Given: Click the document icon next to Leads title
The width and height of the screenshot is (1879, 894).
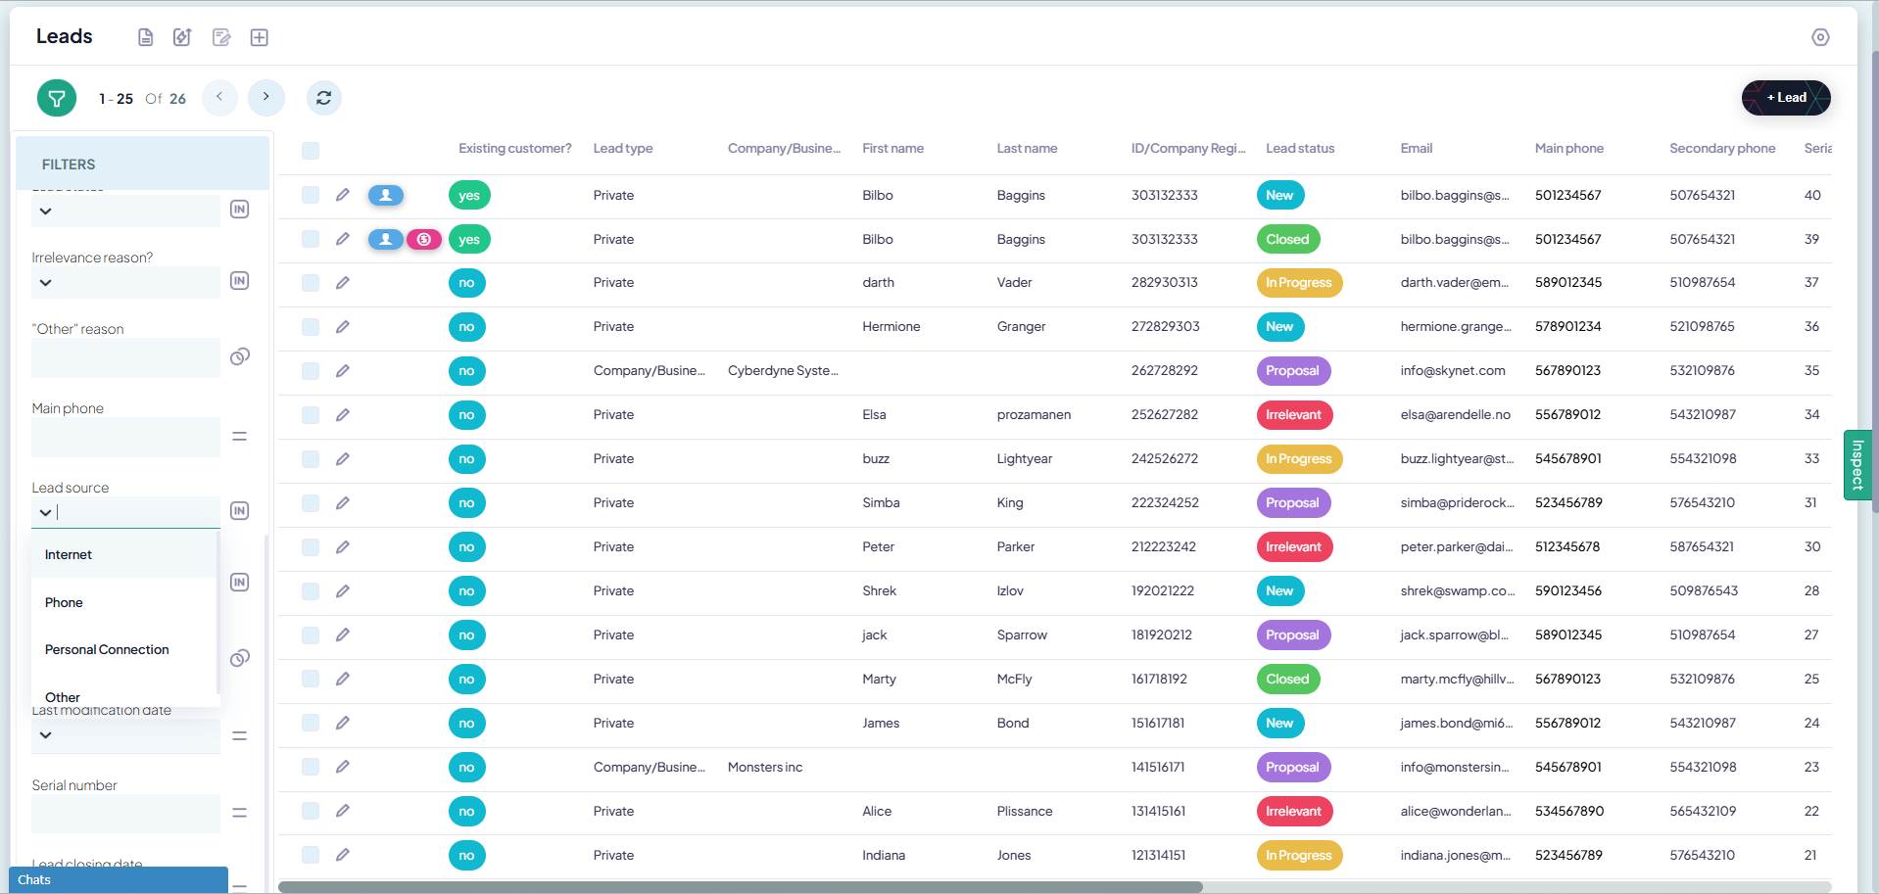Looking at the screenshot, I should point(146,37).
